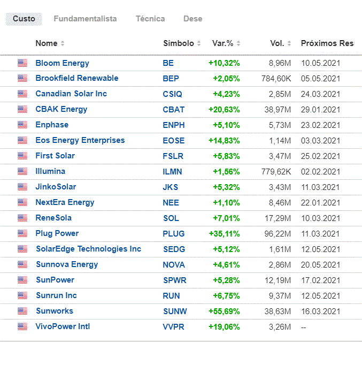Switch to the Técnica tab
The height and width of the screenshot is (365, 362).
(x=150, y=19)
